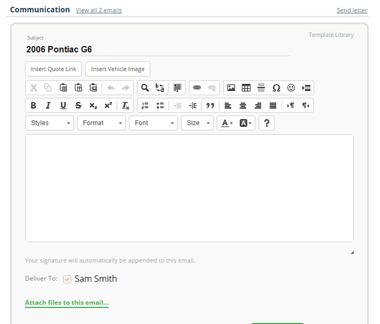Click the Remove Format icon

click(x=125, y=106)
